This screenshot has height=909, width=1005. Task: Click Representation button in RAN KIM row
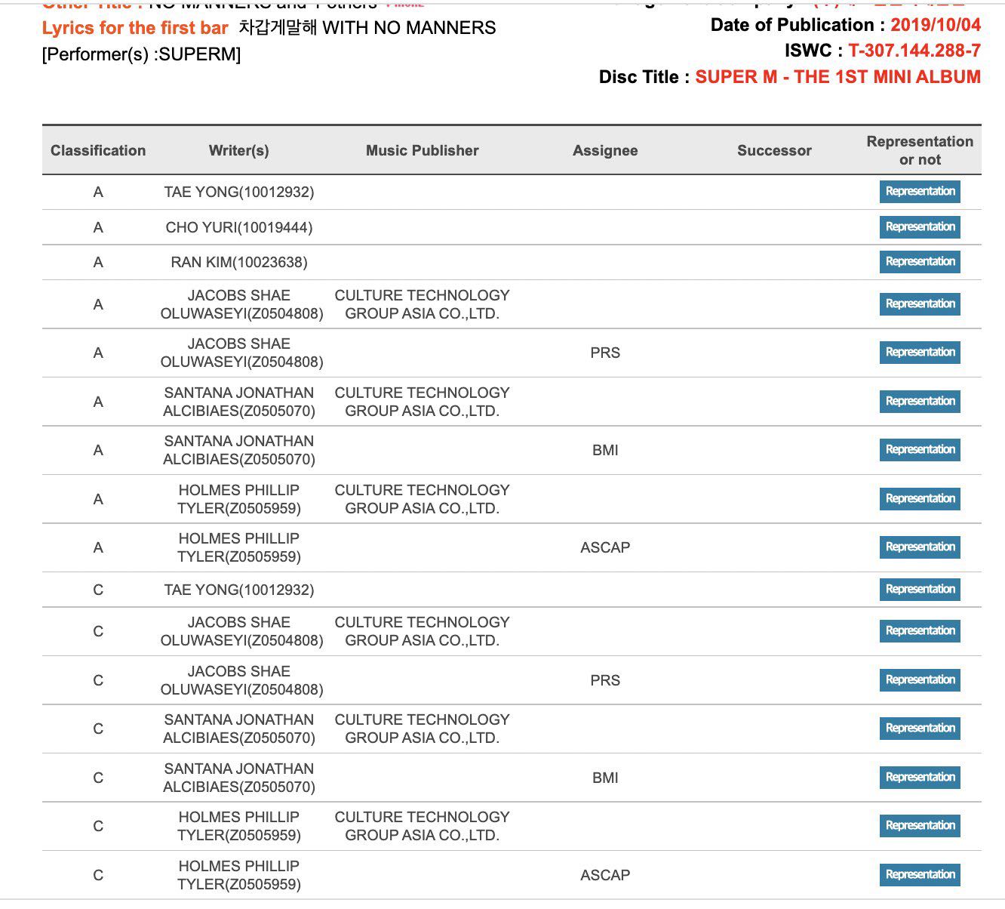coord(920,262)
